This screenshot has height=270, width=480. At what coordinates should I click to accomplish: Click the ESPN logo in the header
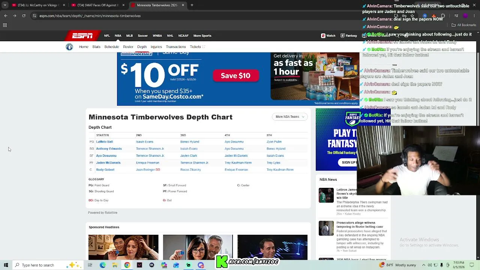pyautogui.click(x=82, y=36)
